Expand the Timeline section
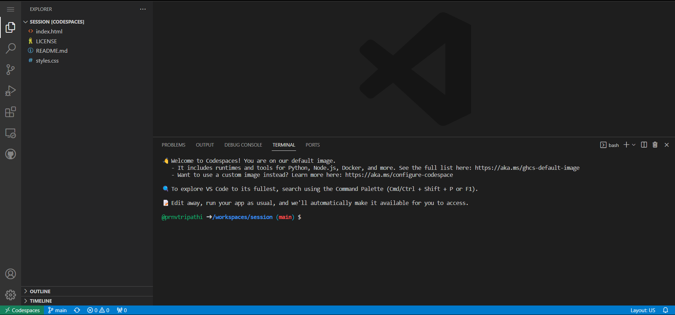This screenshot has height=315, width=675. 87,301
